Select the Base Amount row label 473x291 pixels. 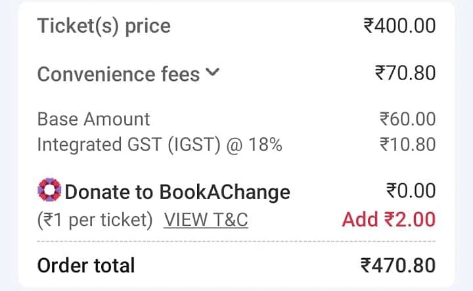coord(93,119)
